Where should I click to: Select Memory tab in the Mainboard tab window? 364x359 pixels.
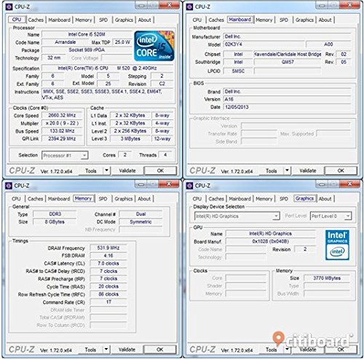[264, 20]
